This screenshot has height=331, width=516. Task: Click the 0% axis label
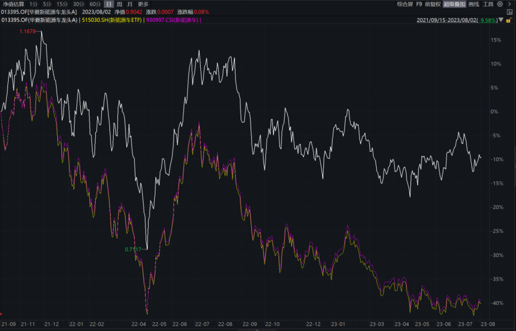pyautogui.click(x=494, y=111)
